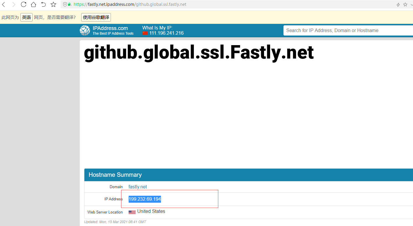This screenshot has height=226, width=413.
Task: Click the Hostname Summary panel header
Action: (x=249, y=175)
